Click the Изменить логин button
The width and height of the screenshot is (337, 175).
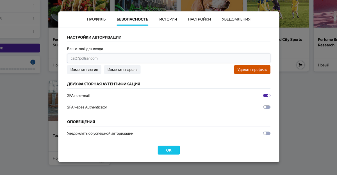coord(84,70)
